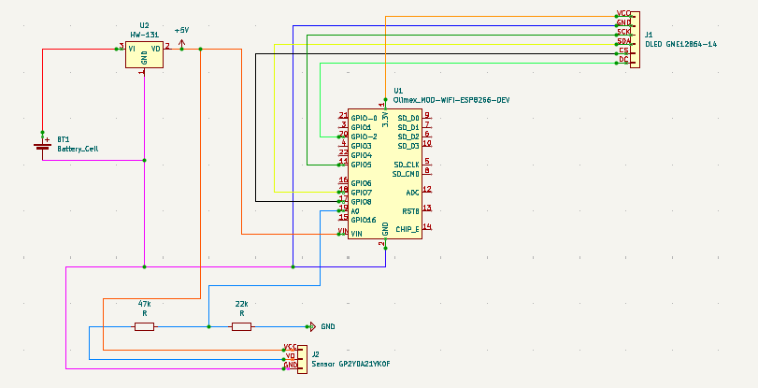
Task: Click the RSTB pin label on U1
Action: coord(410,210)
